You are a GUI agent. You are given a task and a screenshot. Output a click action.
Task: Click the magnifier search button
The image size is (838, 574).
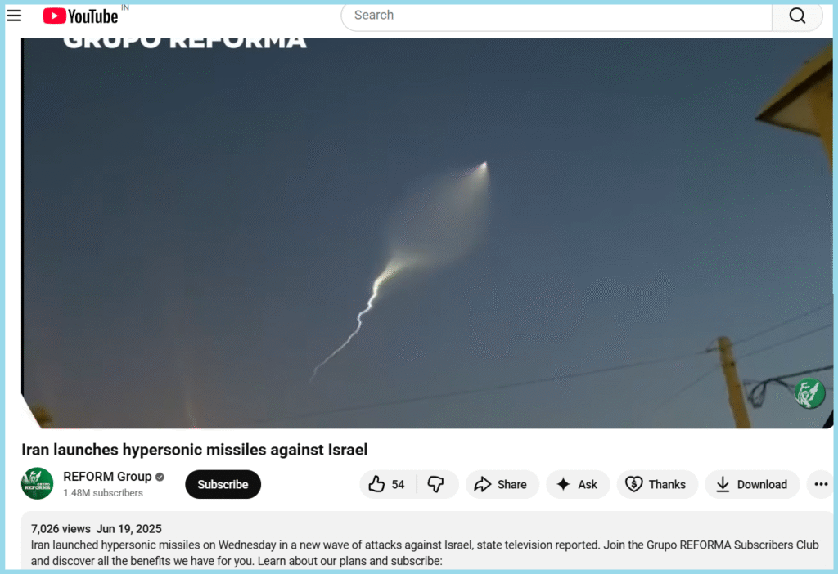click(797, 16)
